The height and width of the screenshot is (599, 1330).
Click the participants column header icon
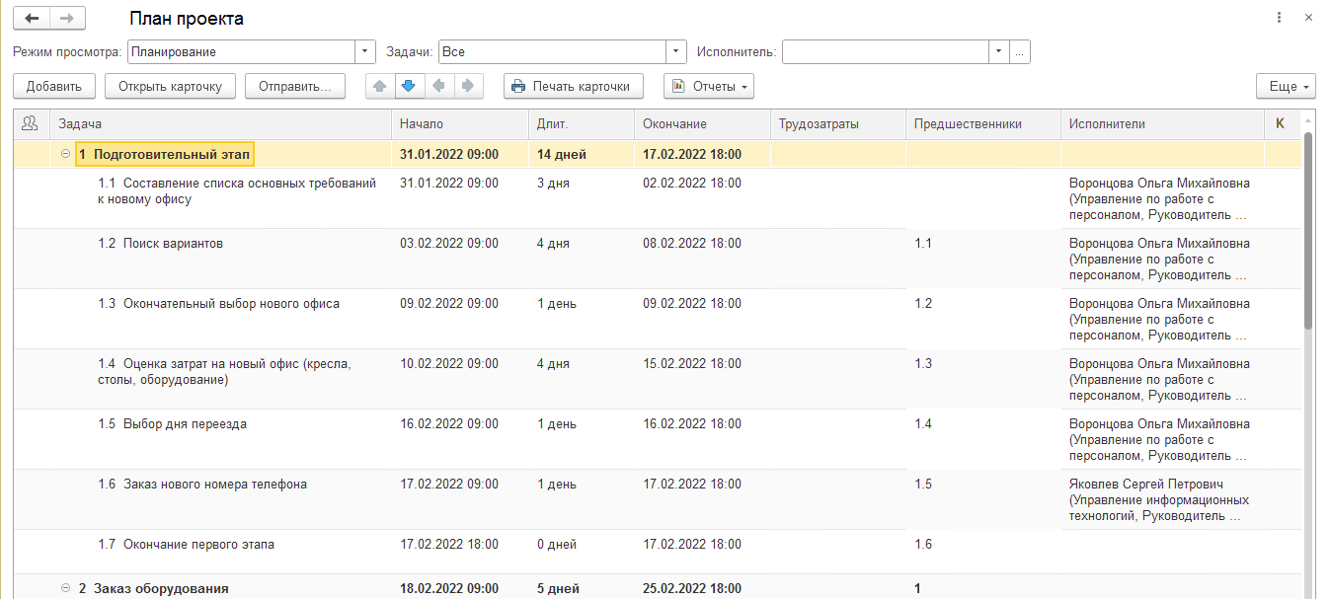pos(30,123)
